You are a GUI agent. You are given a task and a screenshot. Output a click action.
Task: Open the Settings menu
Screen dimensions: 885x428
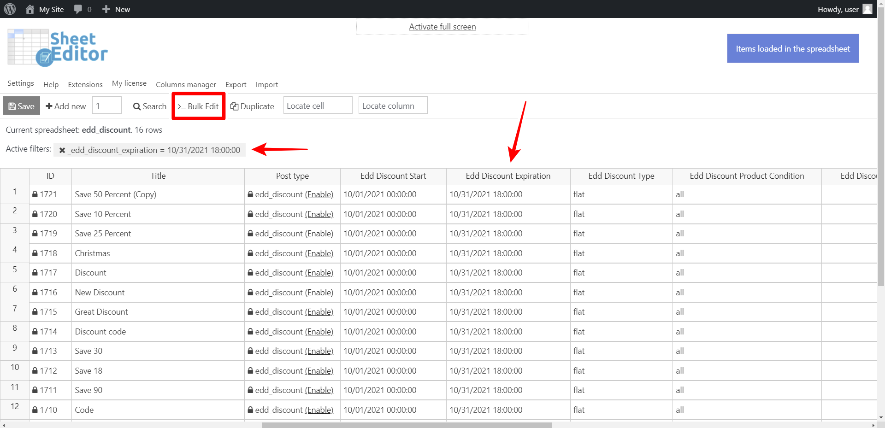coord(20,83)
